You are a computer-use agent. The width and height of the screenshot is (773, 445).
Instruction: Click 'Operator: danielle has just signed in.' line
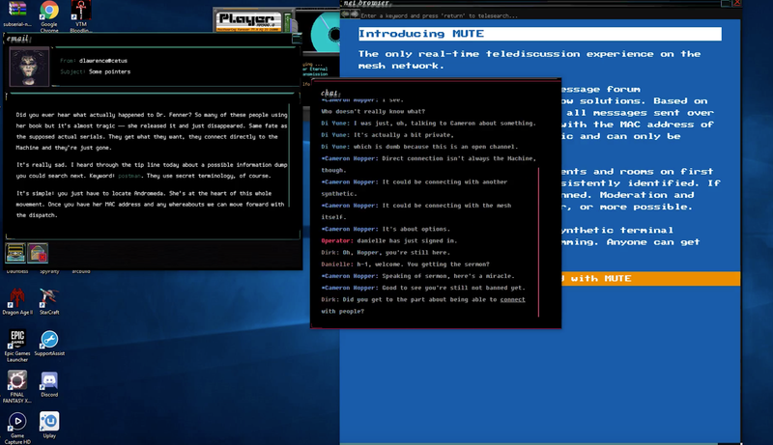tap(389, 240)
